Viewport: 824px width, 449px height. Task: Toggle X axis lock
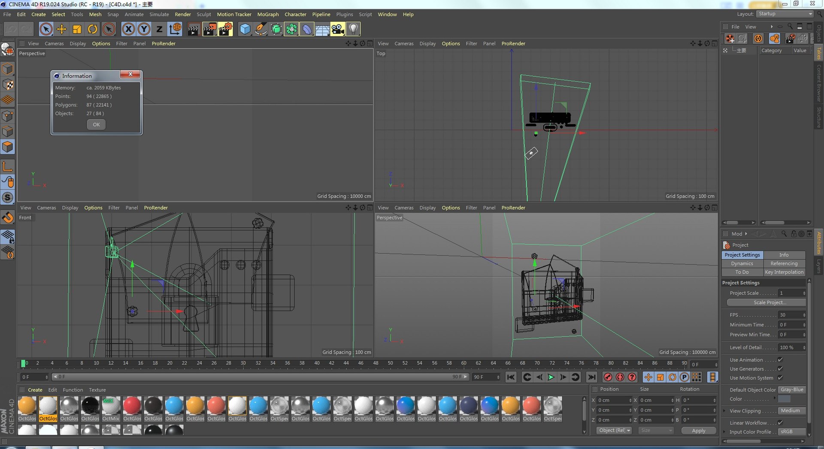pos(128,29)
